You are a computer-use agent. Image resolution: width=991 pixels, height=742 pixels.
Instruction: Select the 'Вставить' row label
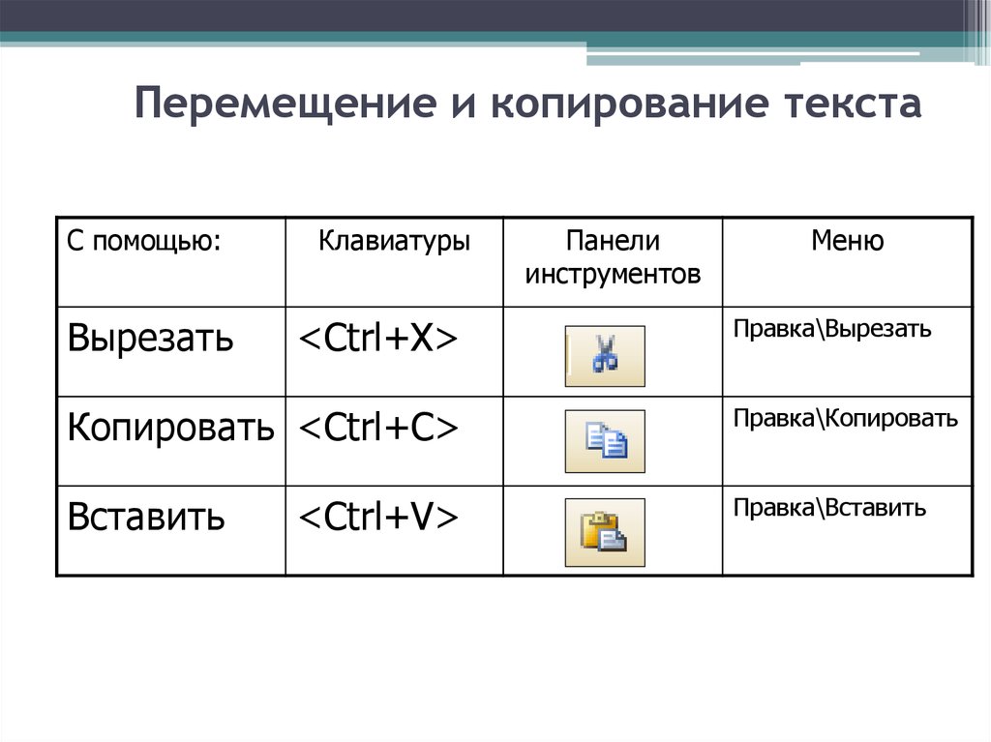tap(146, 517)
